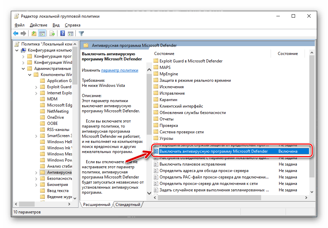Click the Конфигурация компьютера computer icon
The image size is (328, 228).
[x=24, y=50]
